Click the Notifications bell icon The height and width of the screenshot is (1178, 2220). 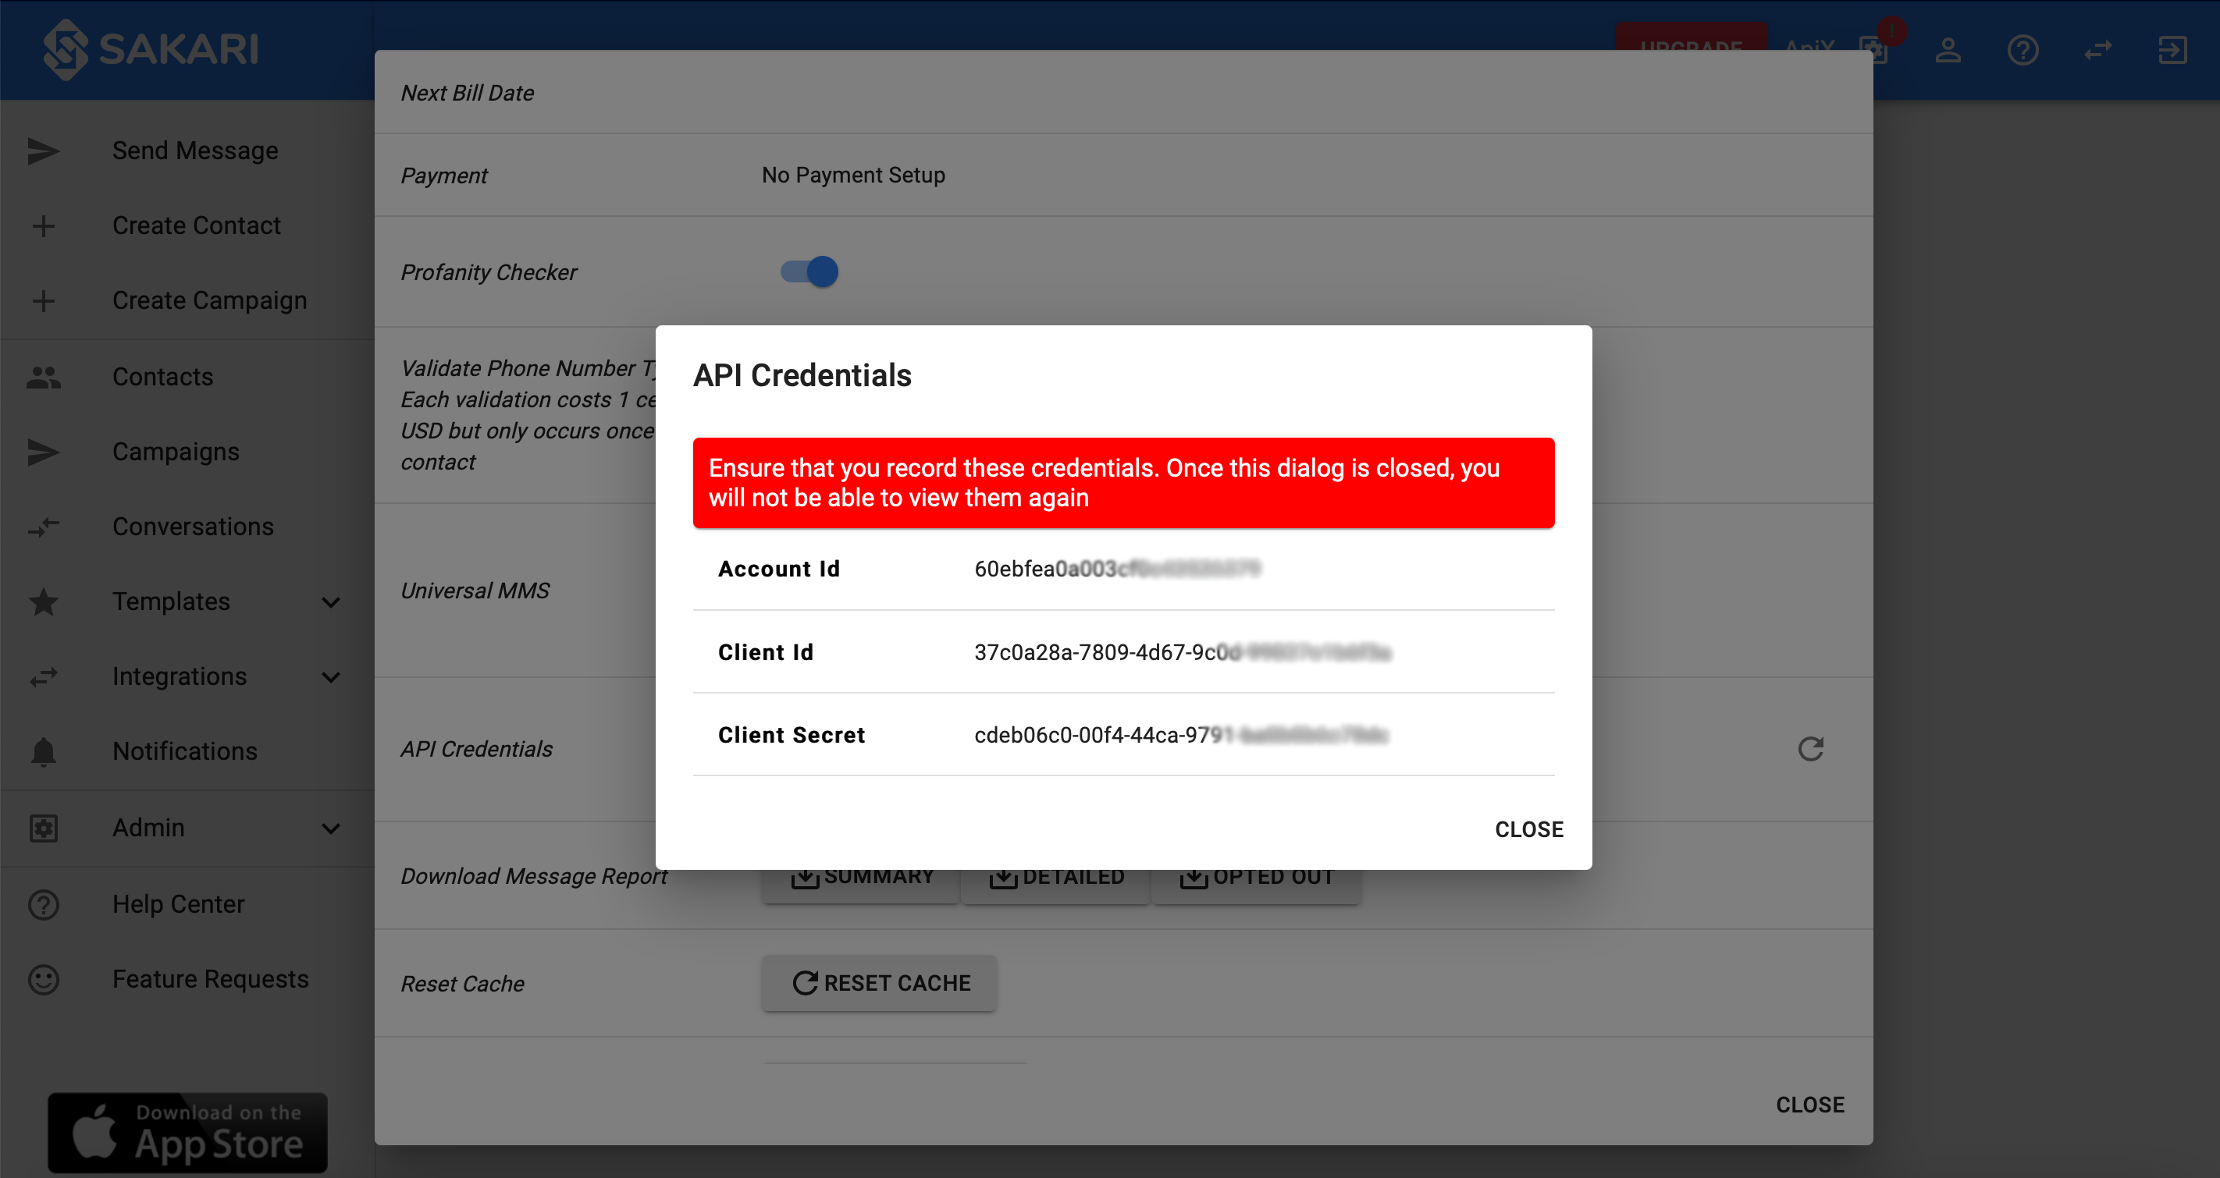pyautogui.click(x=43, y=750)
